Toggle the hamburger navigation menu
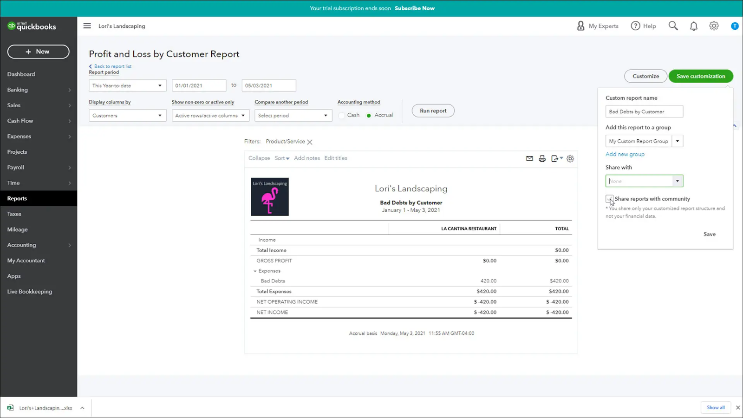 [87, 26]
